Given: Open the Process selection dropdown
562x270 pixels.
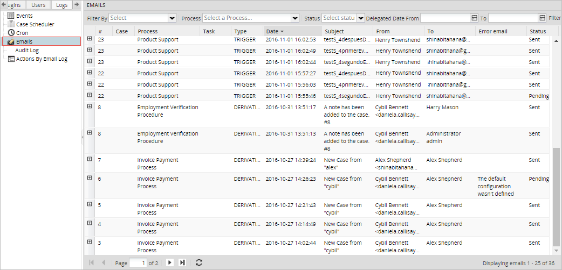Looking at the screenshot, I should point(294,18).
